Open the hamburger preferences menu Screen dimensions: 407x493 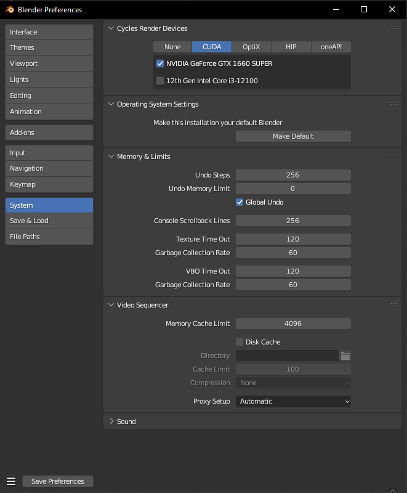(x=10, y=481)
